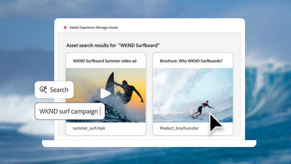Click the sparkle magnifier Search icon
The width and height of the screenshot is (291, 164).
coord(43,90)
